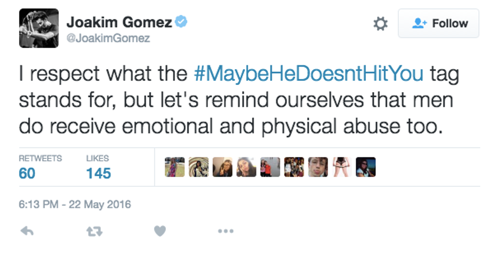Click liker avatar showing a large group photo

(x=294, y=167)
